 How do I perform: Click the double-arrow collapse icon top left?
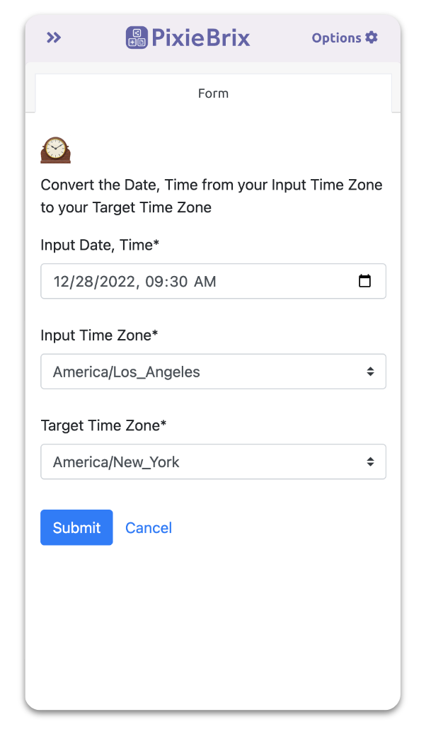point(53,38)
